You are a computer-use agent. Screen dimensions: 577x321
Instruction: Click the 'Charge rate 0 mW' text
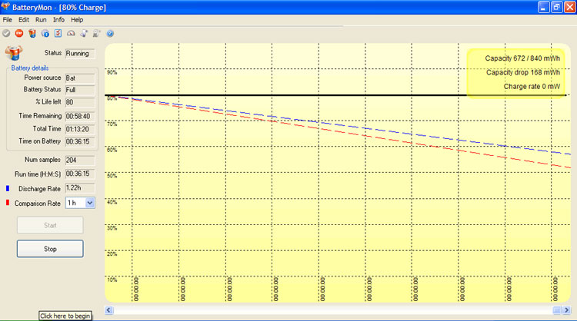tap(532, 87)
